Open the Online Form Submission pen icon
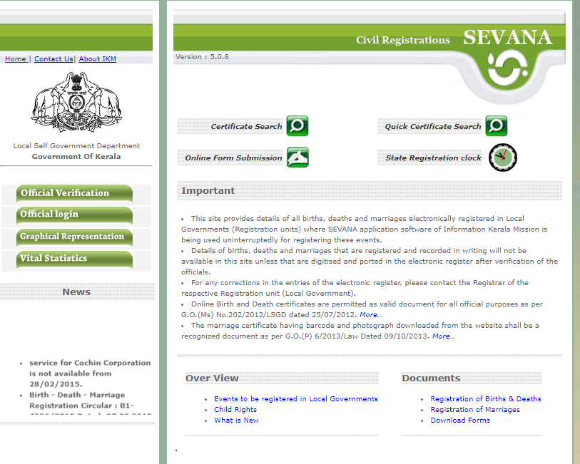The height and width of the screenshot is (464, 580). [297, 158]
